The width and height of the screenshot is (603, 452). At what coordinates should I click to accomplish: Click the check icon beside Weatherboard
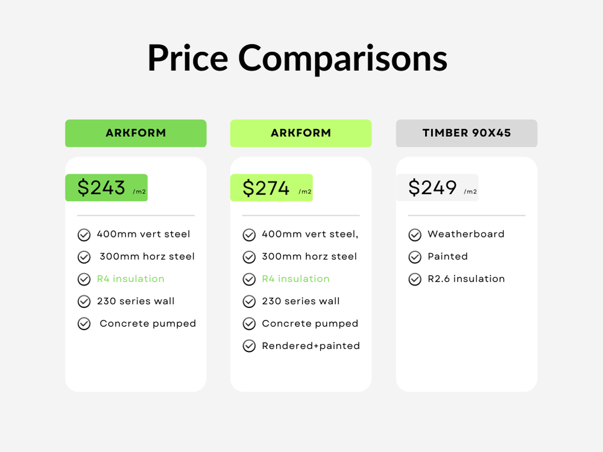[415, 234]
